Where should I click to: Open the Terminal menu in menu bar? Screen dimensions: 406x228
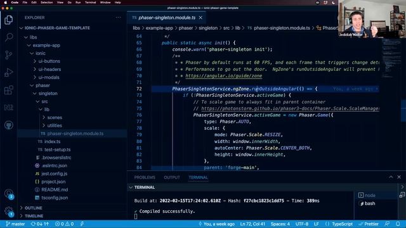(x=90, y=3)
